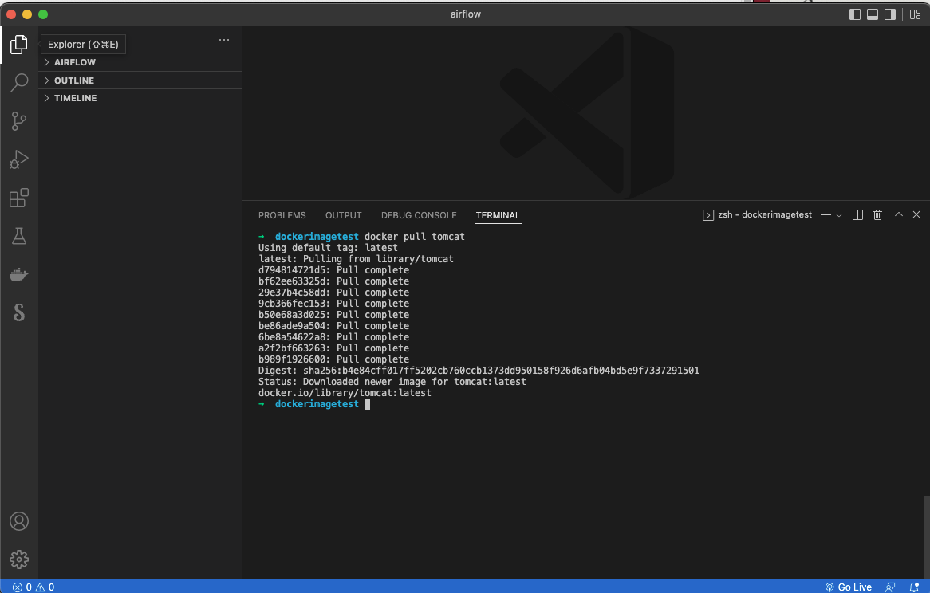Switch to the OUTPUT tab
This screenshot has height=593, width=930.
pyautogui.click(x=344, y=215)
